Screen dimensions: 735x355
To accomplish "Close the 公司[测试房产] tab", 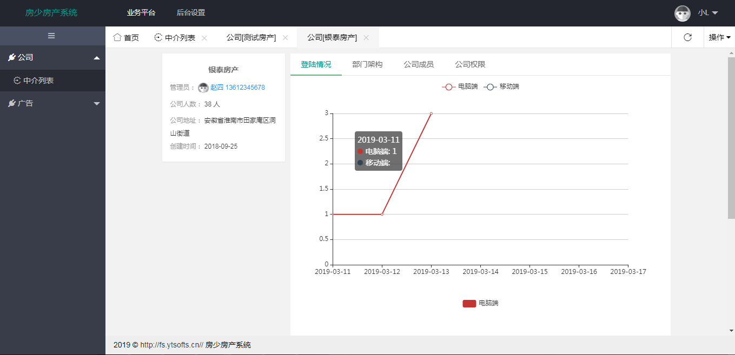I will (x=286, y=38).
